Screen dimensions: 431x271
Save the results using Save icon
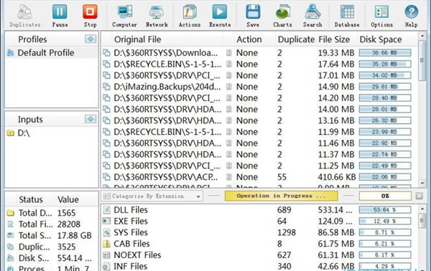coord(253,16)
